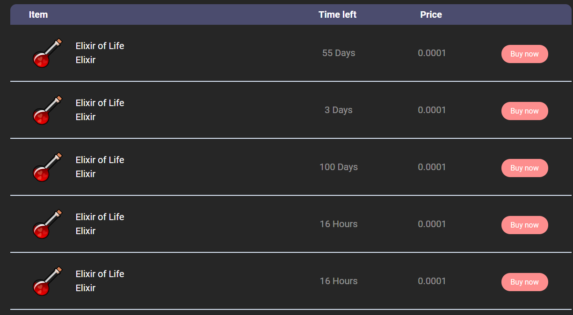The image size is (573, 315).
Task: Click the 55 Days time left value
Action: (x=339, y=53)
